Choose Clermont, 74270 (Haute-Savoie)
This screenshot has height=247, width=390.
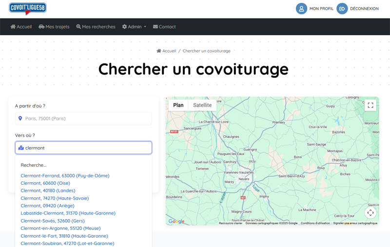click(x=55, y=198)
